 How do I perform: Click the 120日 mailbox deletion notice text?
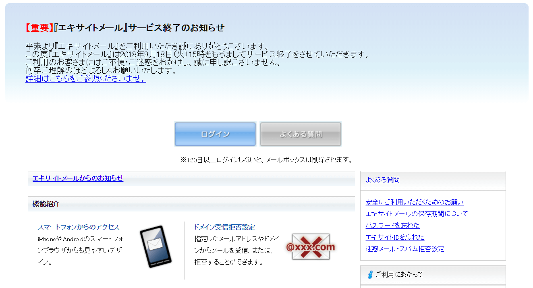pos(266,160)
